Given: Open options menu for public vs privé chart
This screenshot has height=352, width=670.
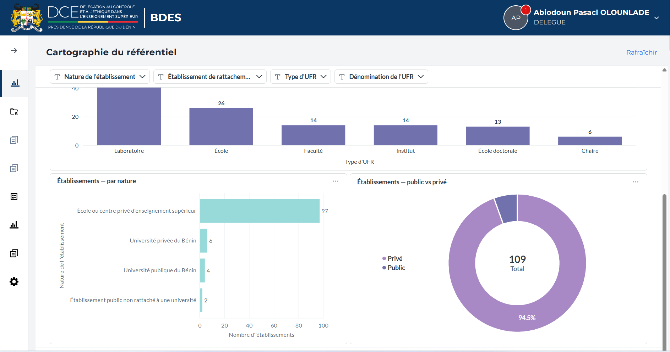Looking at the screenshot, I should [636, 182].
